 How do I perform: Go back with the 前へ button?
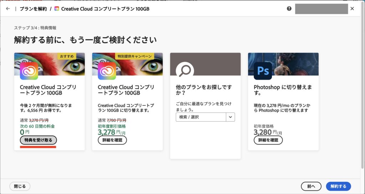click(x=311, y=186)
